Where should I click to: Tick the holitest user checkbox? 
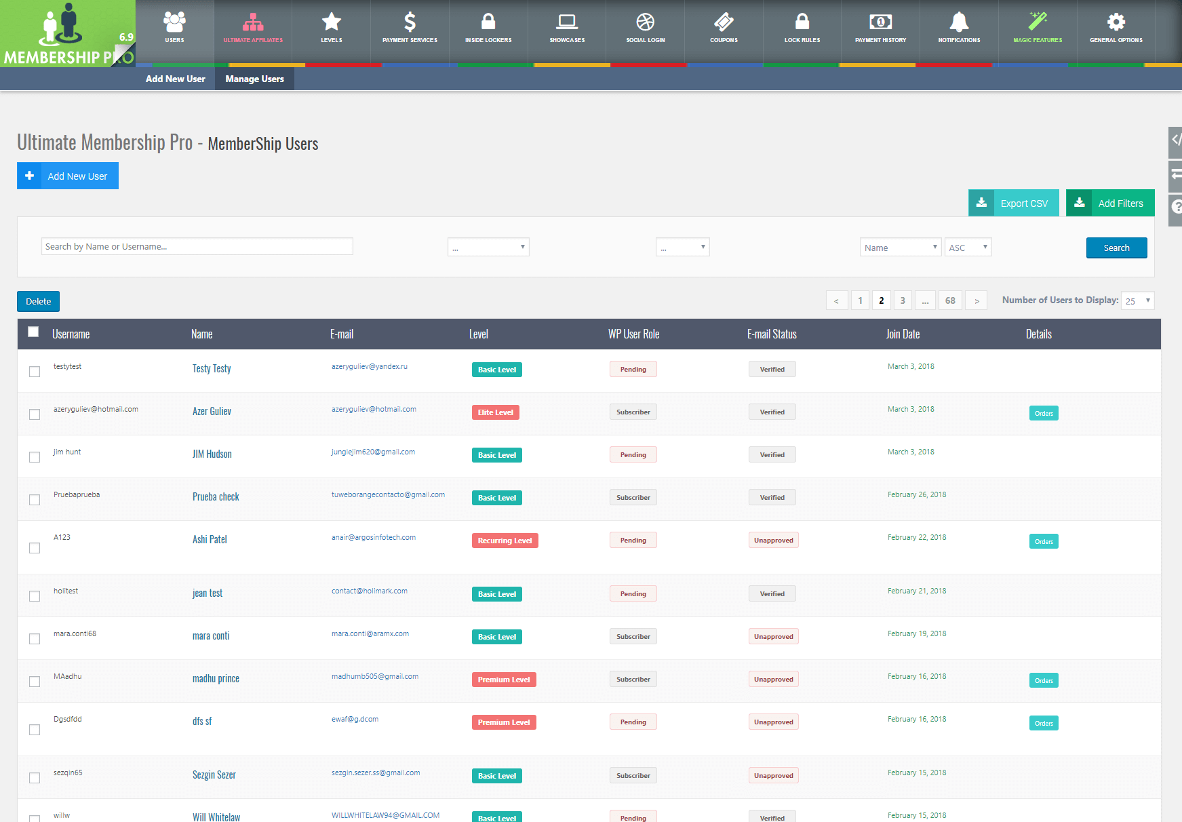35,596
